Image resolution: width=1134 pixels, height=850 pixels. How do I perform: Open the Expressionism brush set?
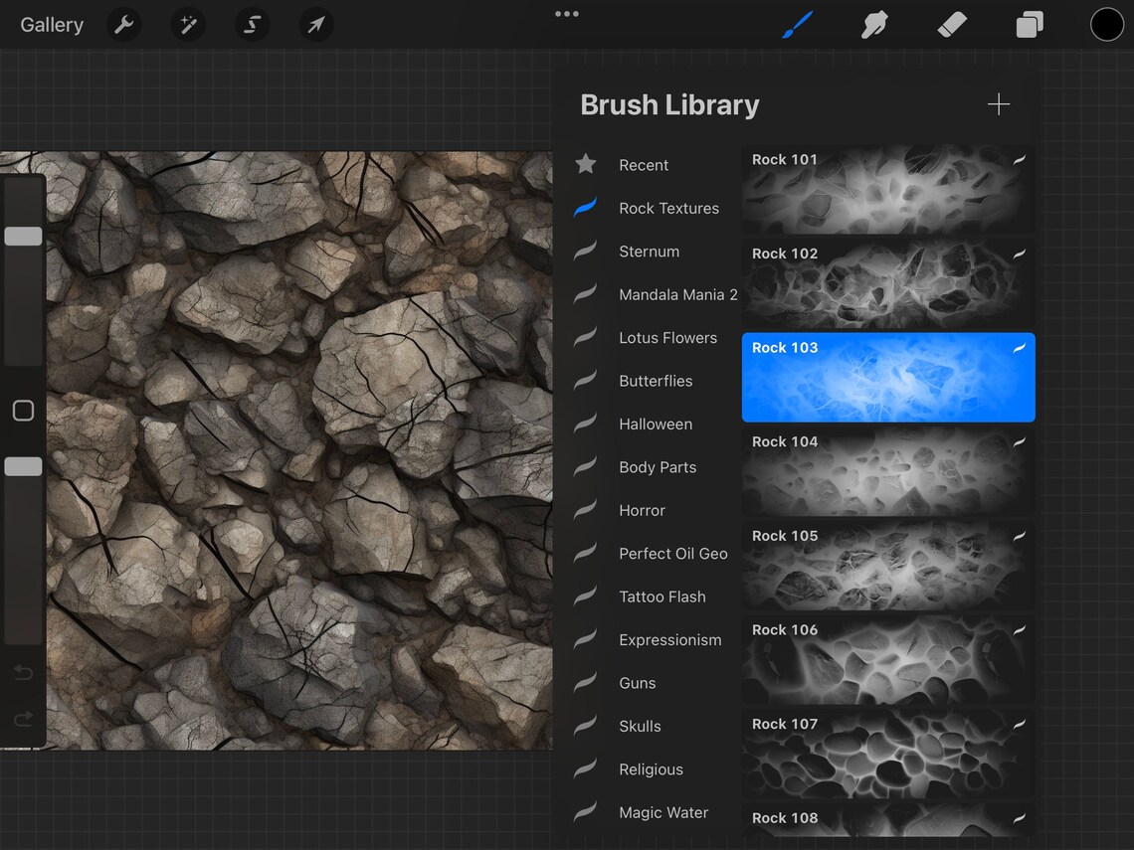pyautogui.click(x=669, y=640)
